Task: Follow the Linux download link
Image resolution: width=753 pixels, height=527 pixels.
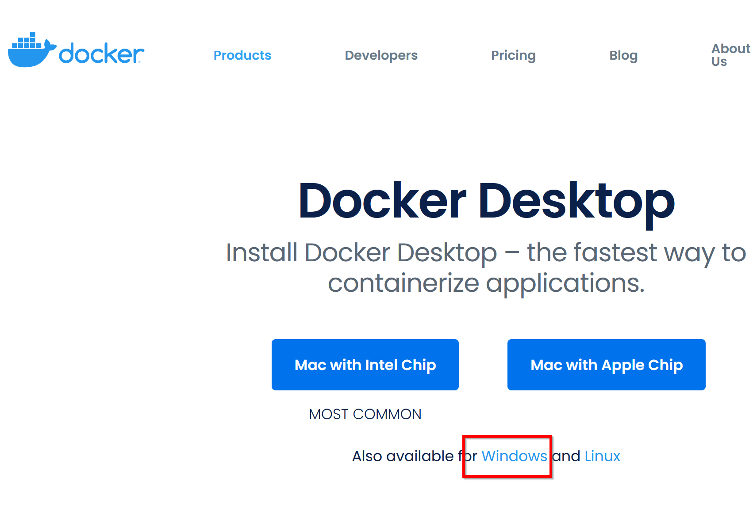Action: 602,456
